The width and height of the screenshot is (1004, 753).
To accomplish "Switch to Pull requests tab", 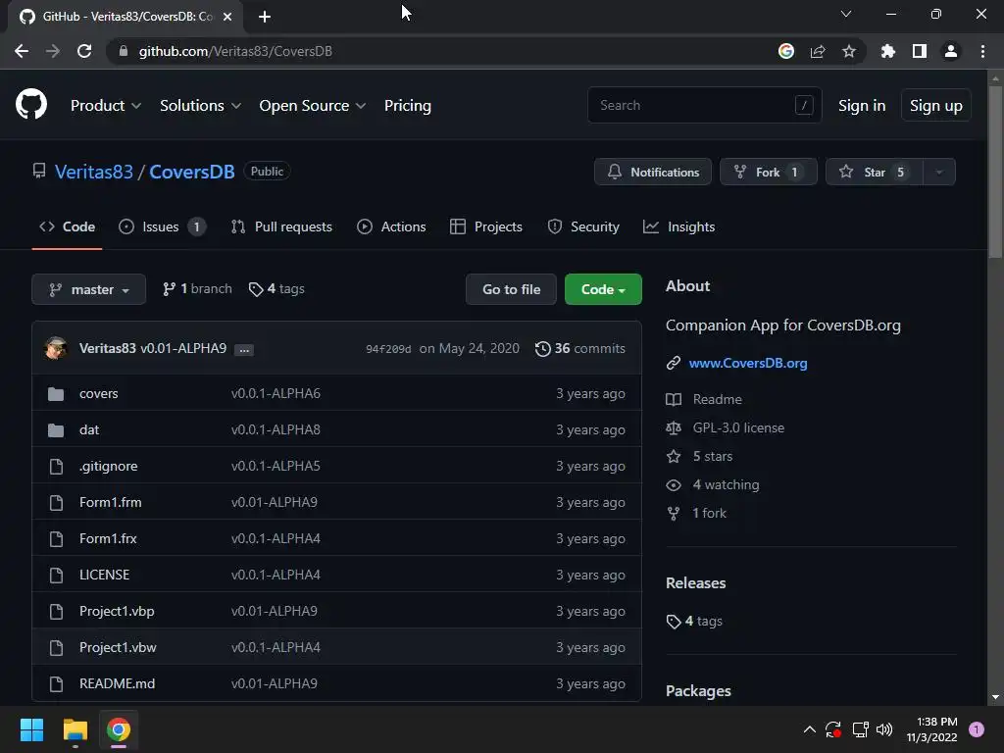I will pyautogui.click(x=281, y=226).
